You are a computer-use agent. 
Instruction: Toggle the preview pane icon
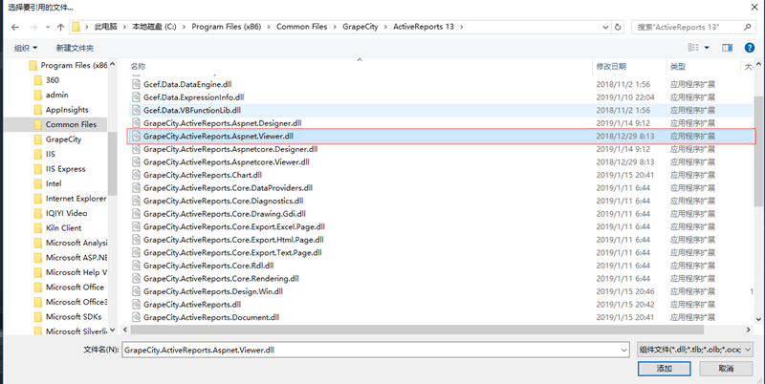727,47
